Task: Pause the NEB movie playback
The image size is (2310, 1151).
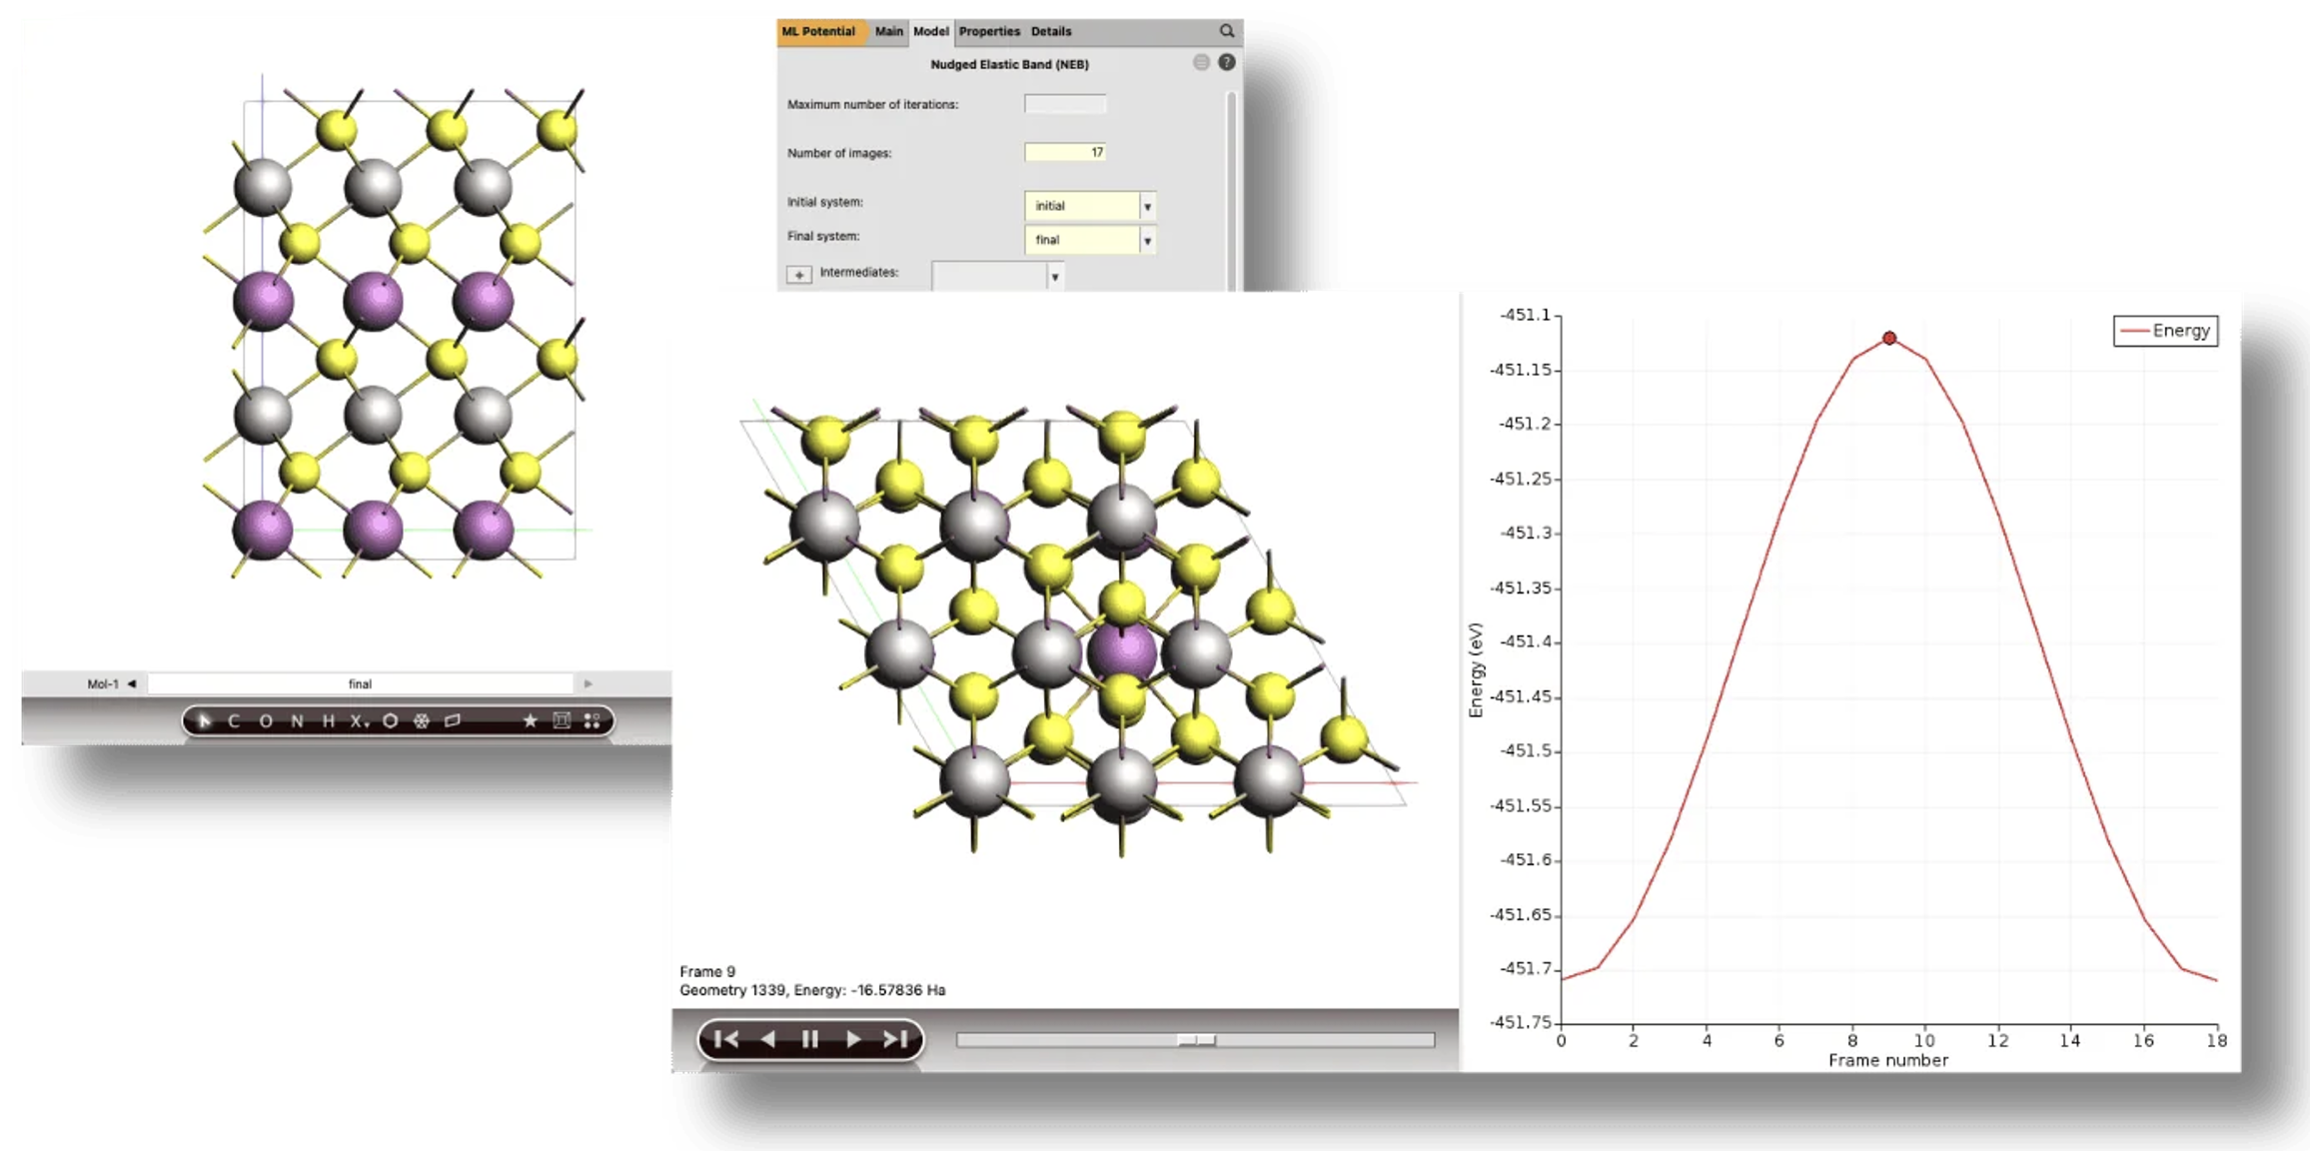Action: click(x=810, y=1039)
